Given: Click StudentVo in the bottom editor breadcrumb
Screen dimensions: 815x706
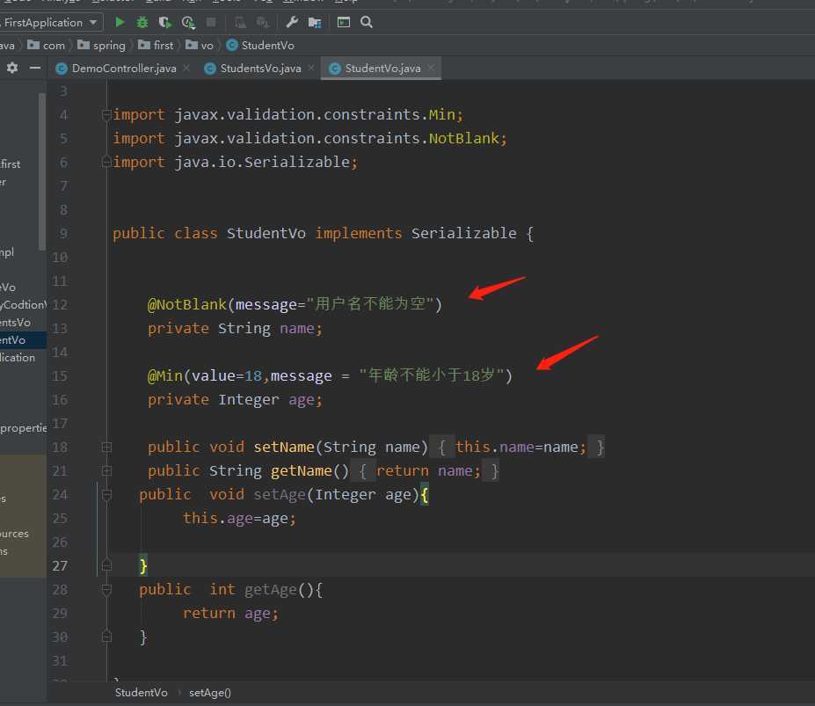Looking at the screenshot, I should (x=141, y=693).
